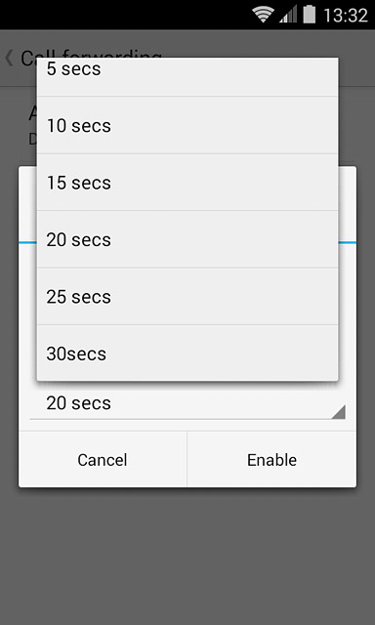This screenshot has height=625, width=375.
Task: Cancel the call forwarding dialog
Action: tap(103, 460)
